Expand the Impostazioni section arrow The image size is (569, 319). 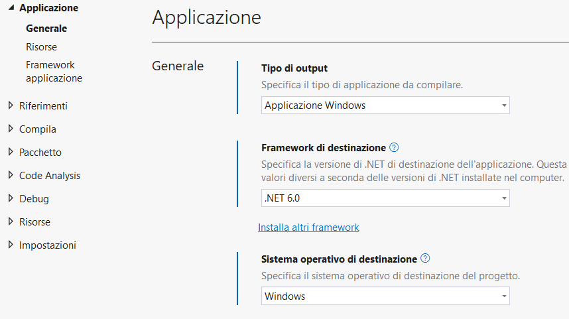coord(11,245)
